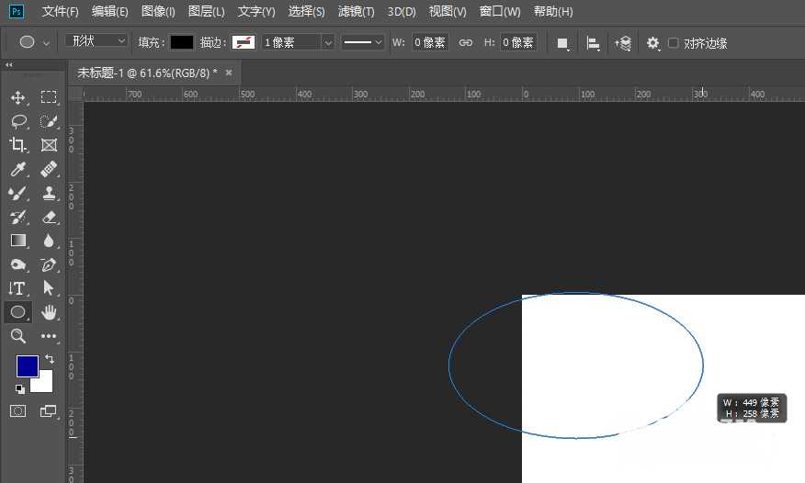Open the 滤镜(T) menu
This screenshot has width=805, height=483.
tap(356, 12)
